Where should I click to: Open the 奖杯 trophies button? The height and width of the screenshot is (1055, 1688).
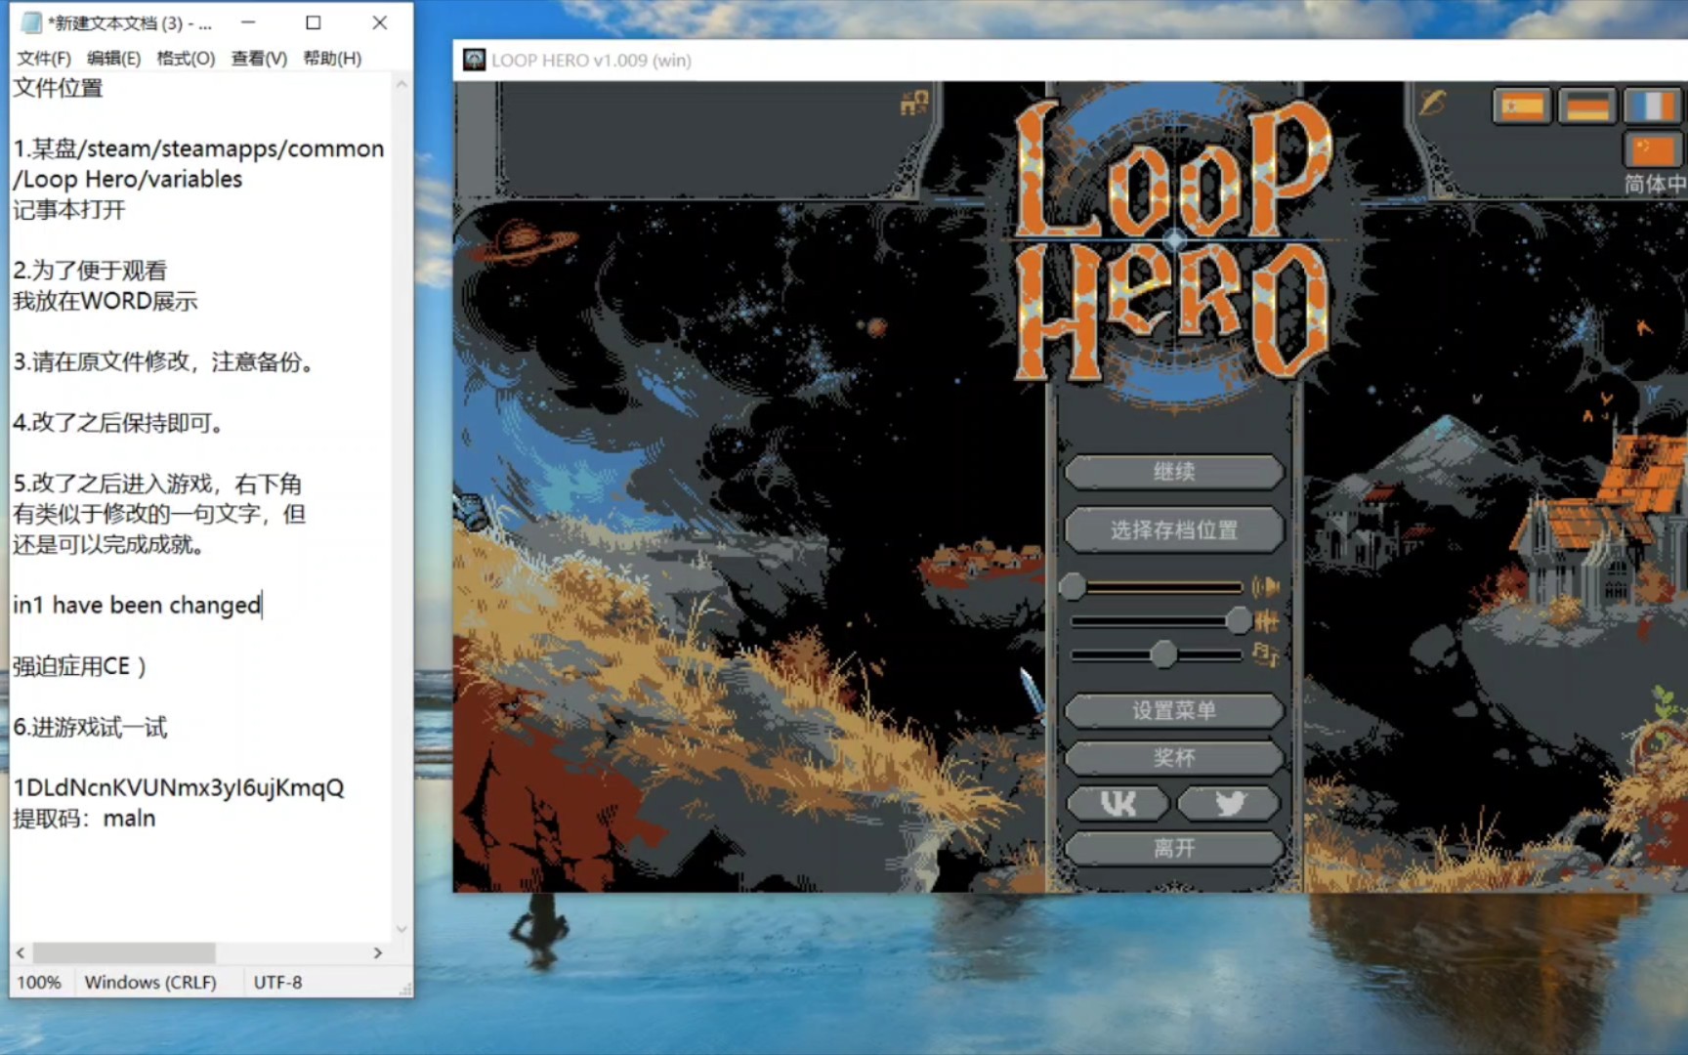(1174, 757)
